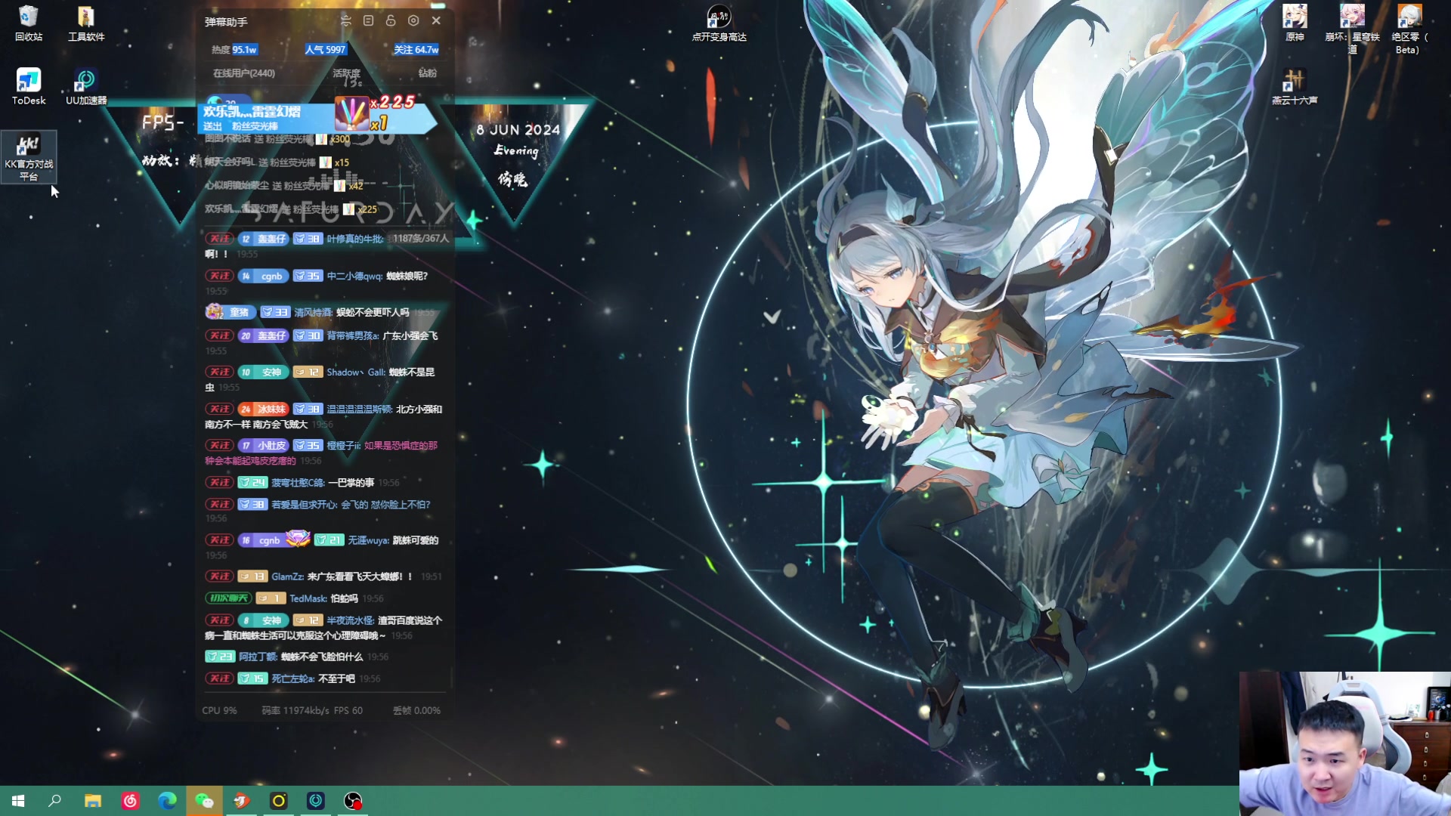This screenshot has height=816, width=1451.
Task: Open user 清风拎酒 in chat
Action: (x=313, y=312)
